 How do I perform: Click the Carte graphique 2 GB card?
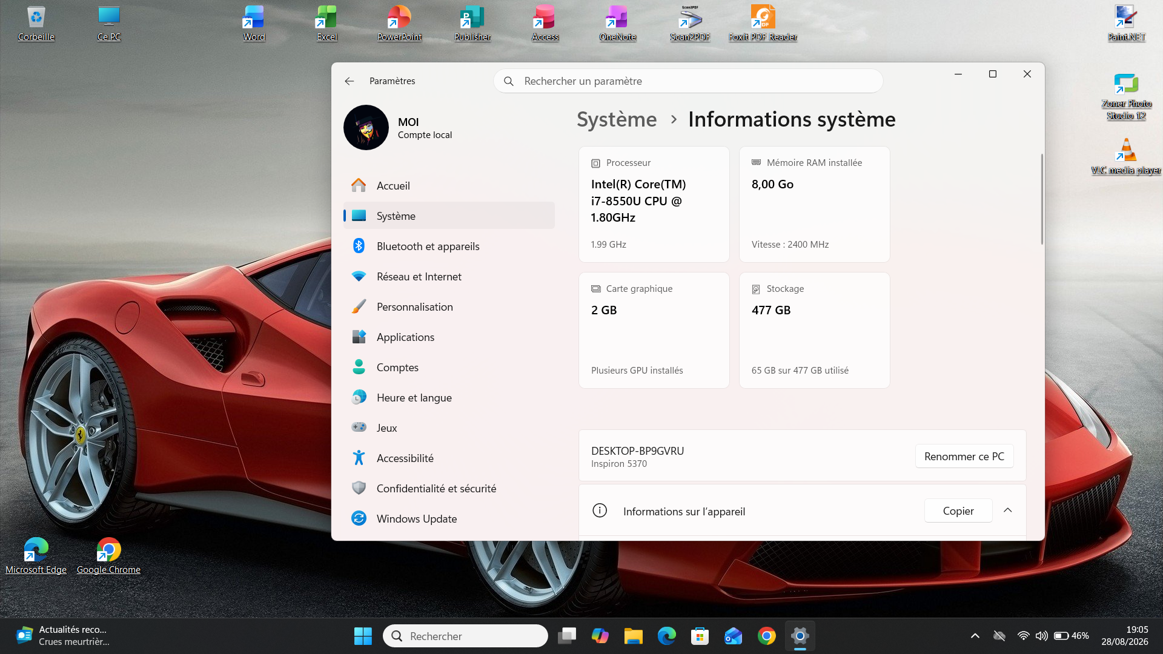[654, 331]
